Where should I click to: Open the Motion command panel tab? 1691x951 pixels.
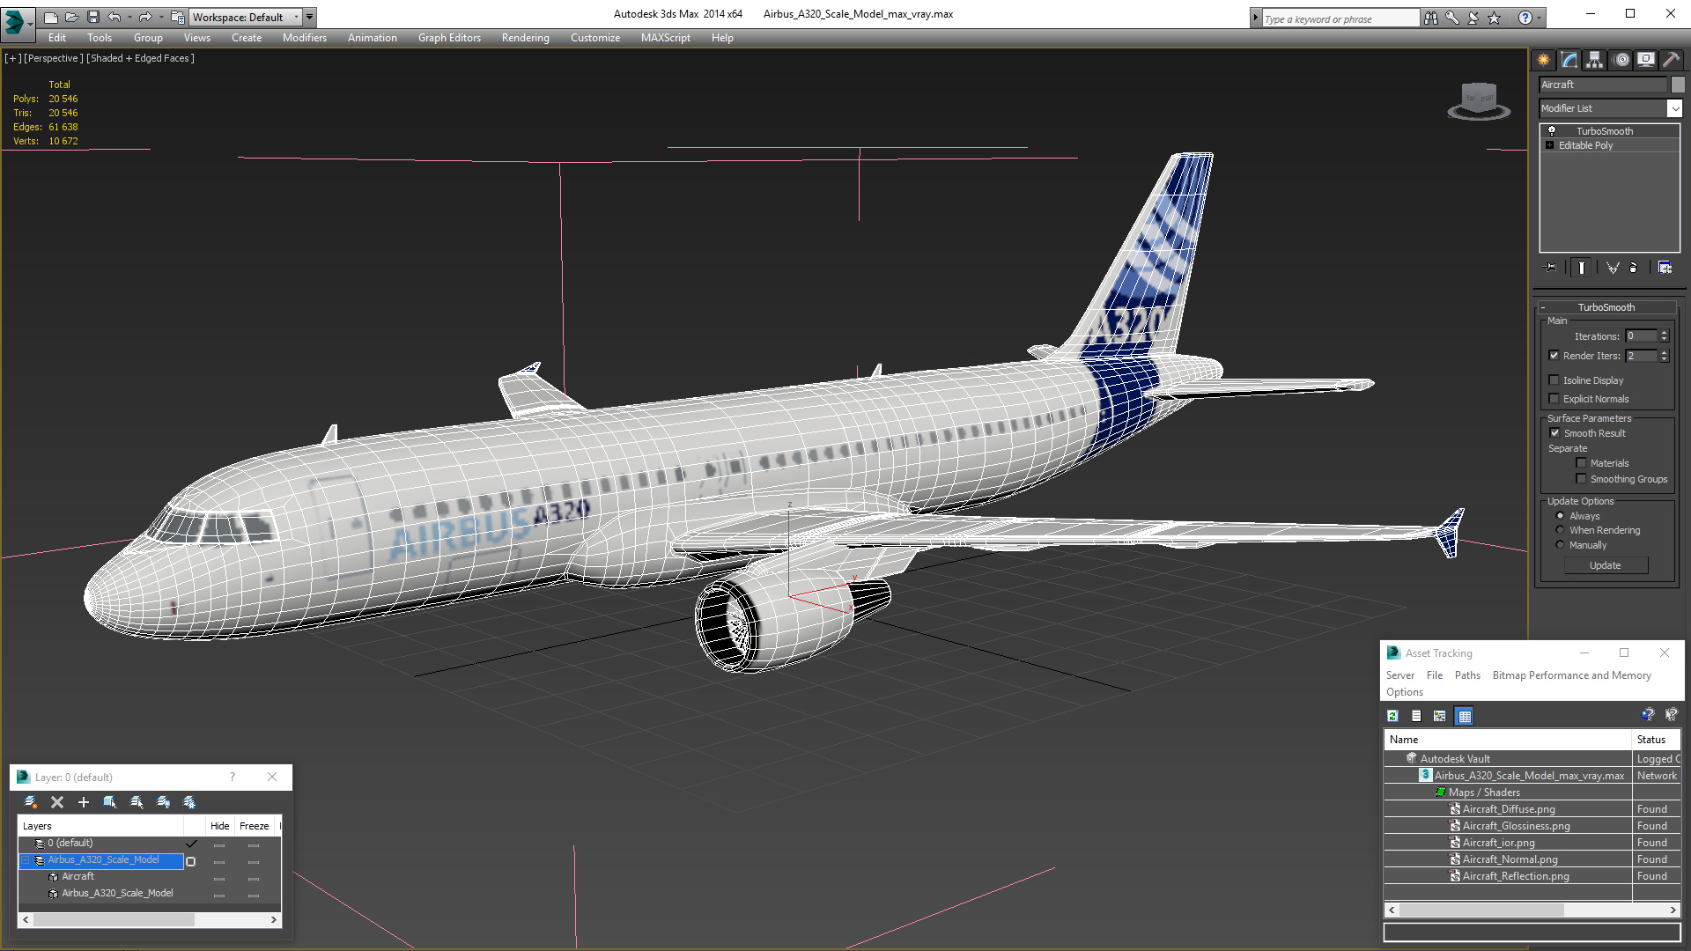pos(1621,60)
